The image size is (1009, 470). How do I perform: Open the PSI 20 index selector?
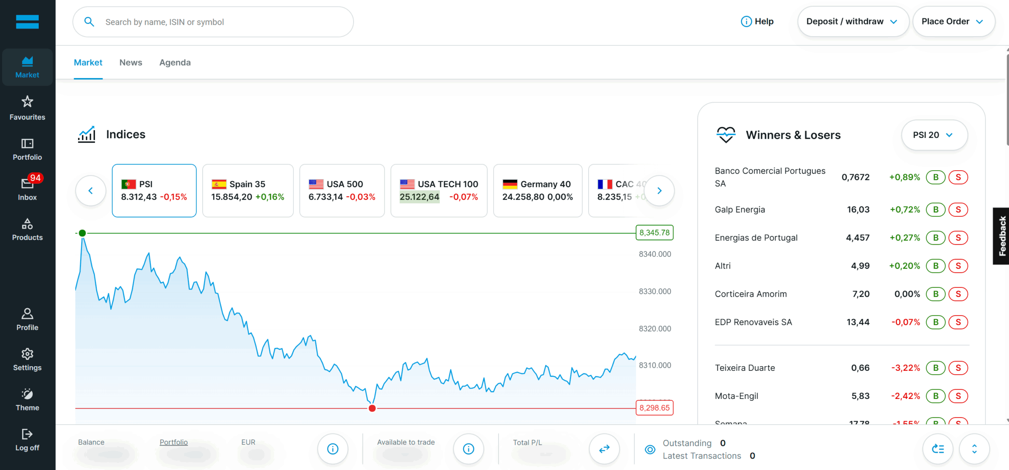click(934, 135)
